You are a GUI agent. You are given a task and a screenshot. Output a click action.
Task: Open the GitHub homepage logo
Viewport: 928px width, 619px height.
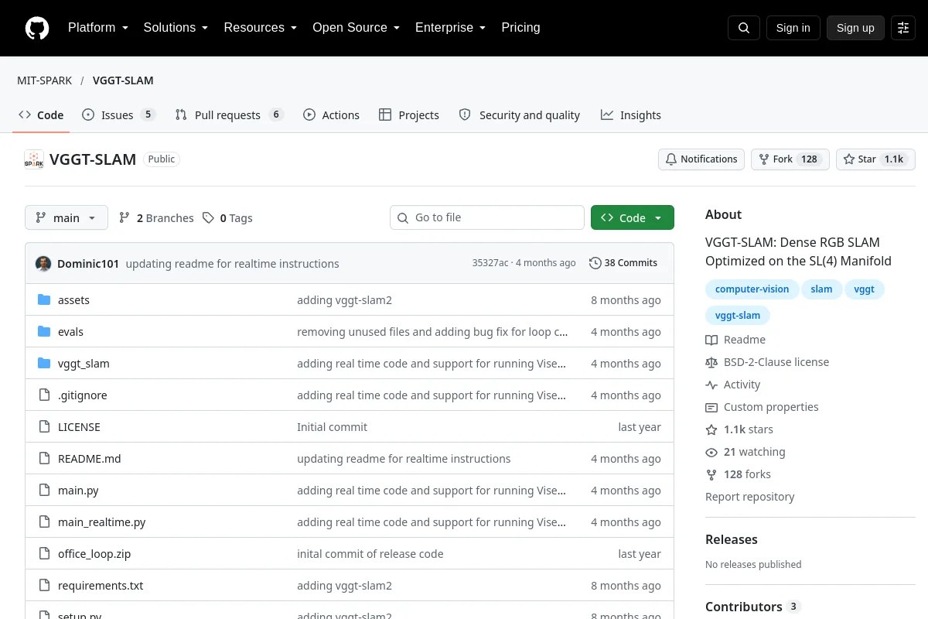tap(37, 28)
